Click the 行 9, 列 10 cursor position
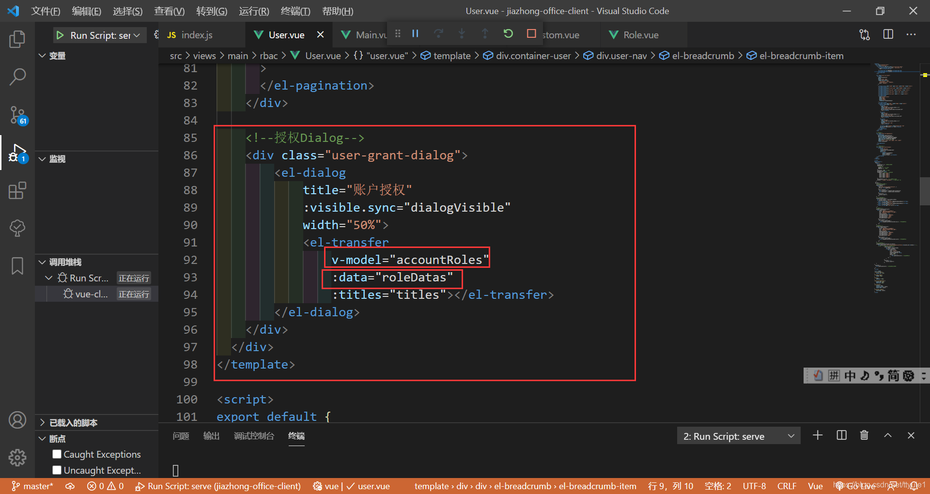930x494 pixels. (x=671, y=486)
